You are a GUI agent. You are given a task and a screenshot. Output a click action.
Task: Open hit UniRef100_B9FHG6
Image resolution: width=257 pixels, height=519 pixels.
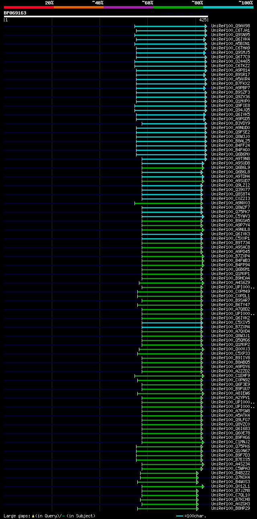(230, 437)
